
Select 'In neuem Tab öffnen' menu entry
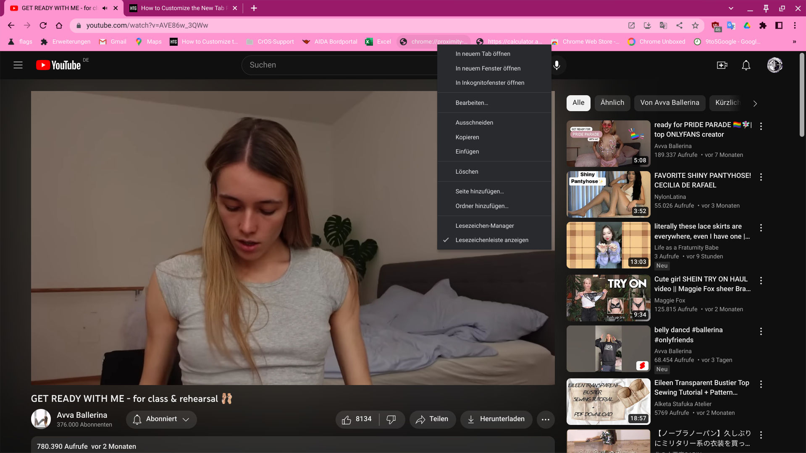tap(483, 54)
